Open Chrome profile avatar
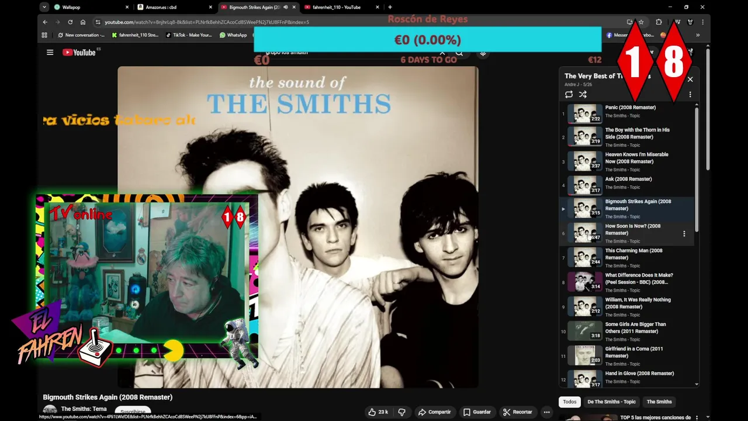The height and width of the screenshot is (421, 748). coord(690,22)
